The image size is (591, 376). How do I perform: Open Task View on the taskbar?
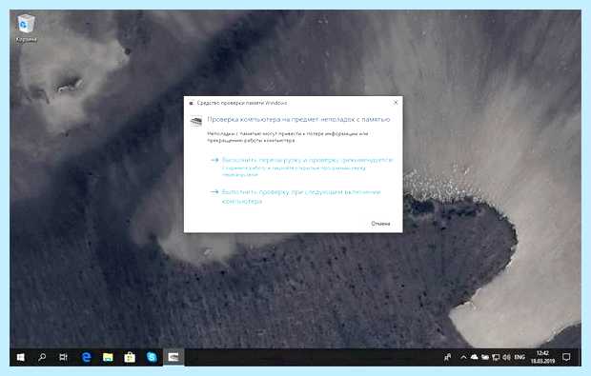pyautogui.click(x=63, y=357)
